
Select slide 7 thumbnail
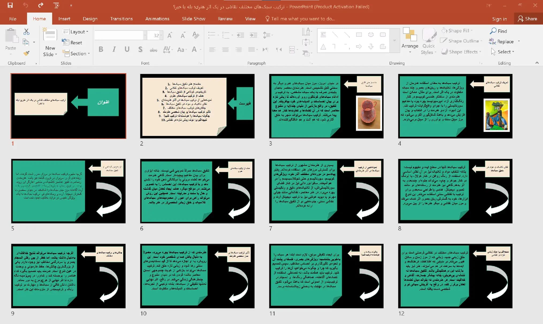pyautogui.click(x=326, y=191)
